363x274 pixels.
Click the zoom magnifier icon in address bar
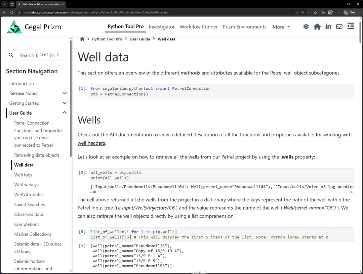coord(296,12)
